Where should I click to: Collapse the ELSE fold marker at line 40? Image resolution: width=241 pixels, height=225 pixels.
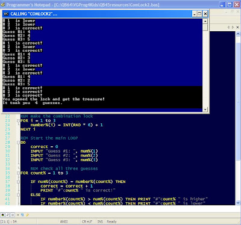click(18, 195)
